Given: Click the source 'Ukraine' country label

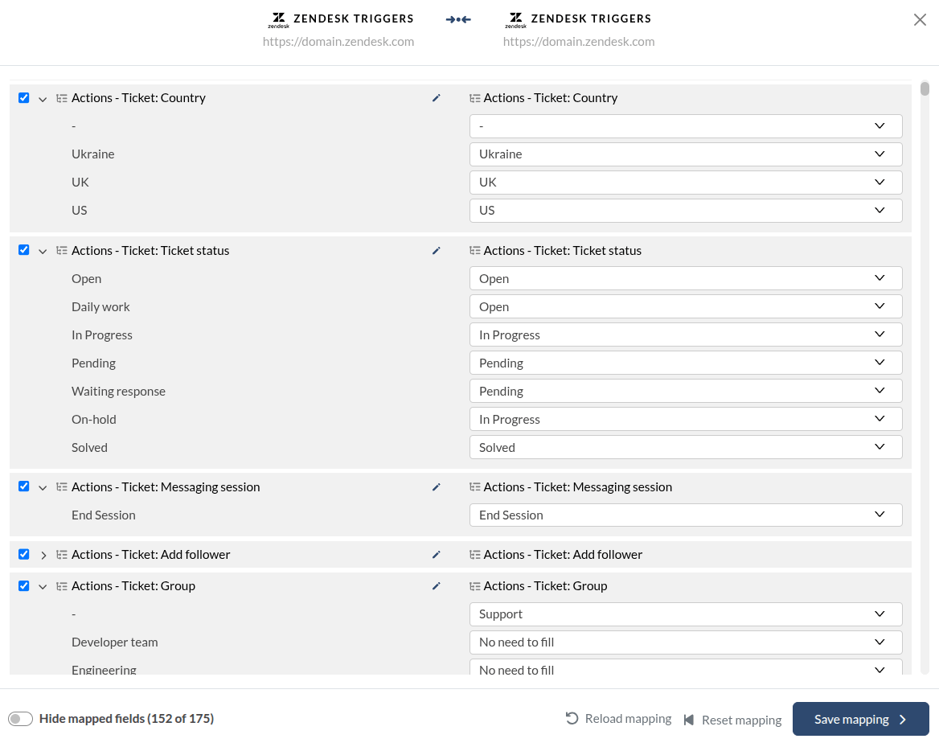Looking at the screenshot, I should 92,154.
